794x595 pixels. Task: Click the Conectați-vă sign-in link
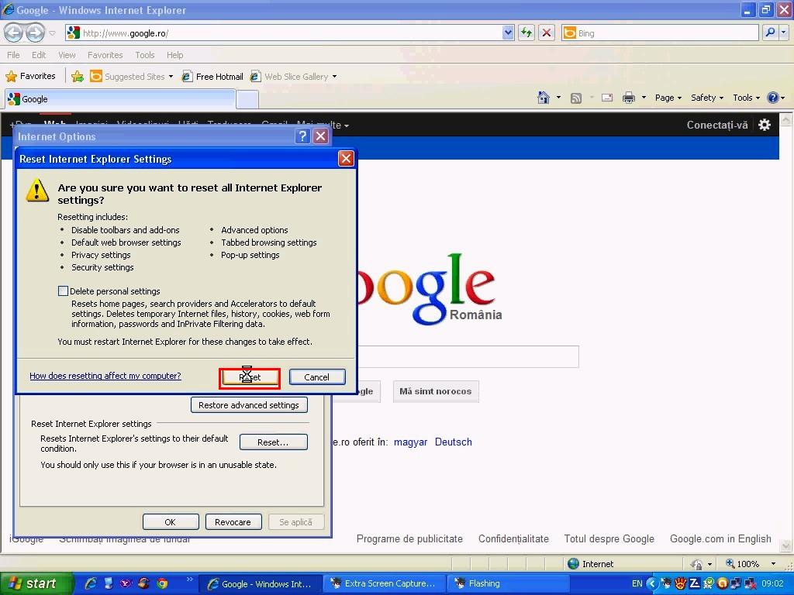pos(717,125)
